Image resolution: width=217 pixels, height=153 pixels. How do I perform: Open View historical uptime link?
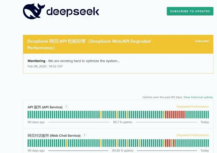198,97
